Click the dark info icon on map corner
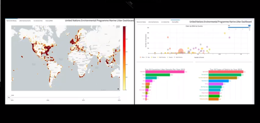The height and width of the screenshot is (123, 260). click(118, 89)
